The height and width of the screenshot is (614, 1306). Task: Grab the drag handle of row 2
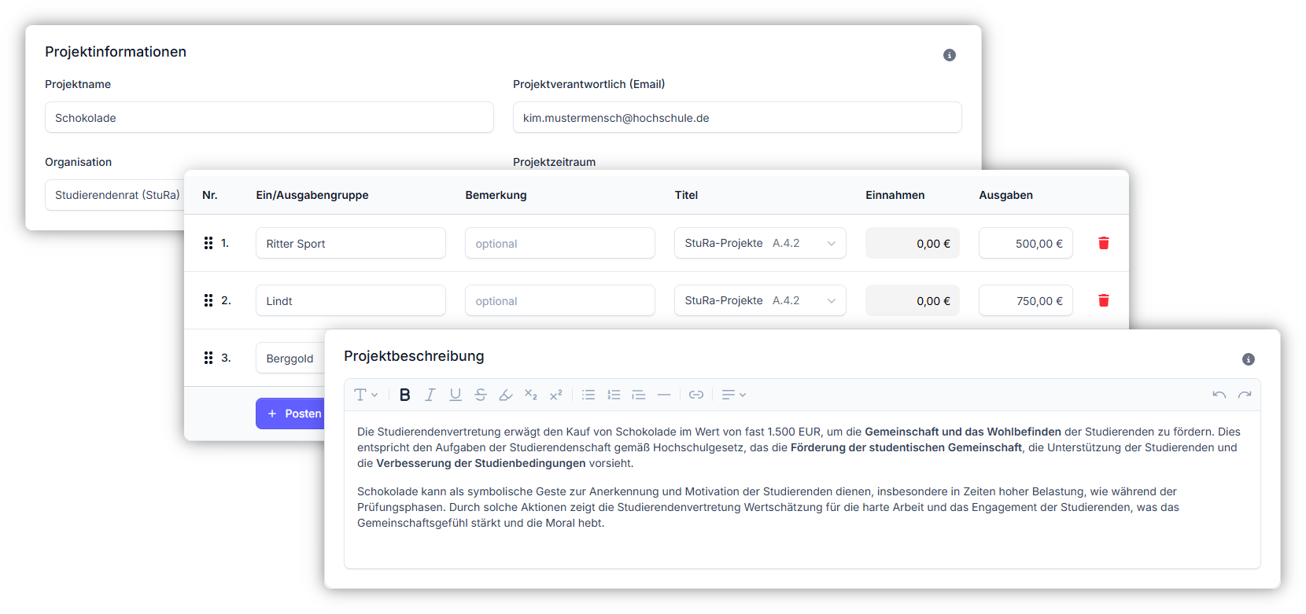click(x=208, y=300)
